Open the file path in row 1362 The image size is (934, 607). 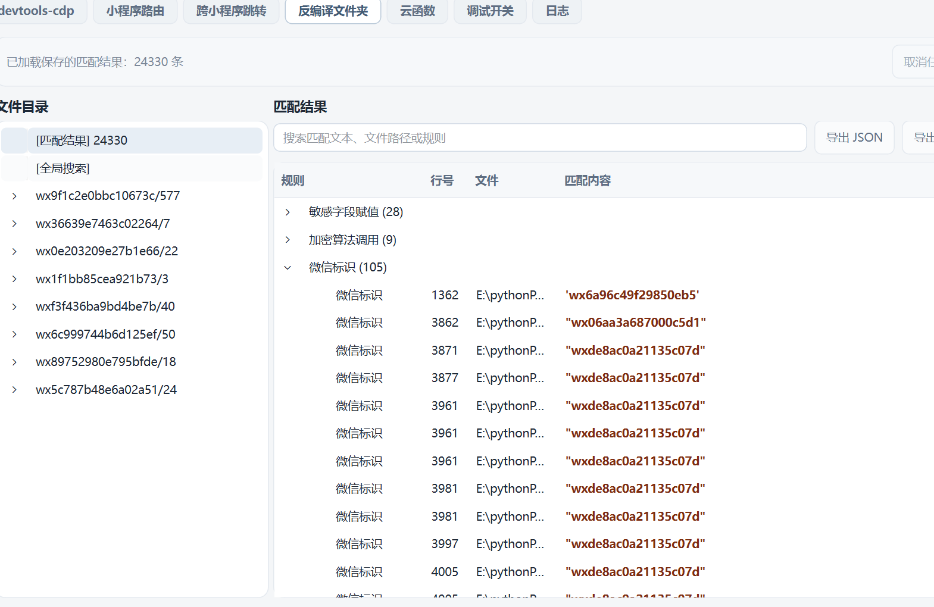pos(510,295)
